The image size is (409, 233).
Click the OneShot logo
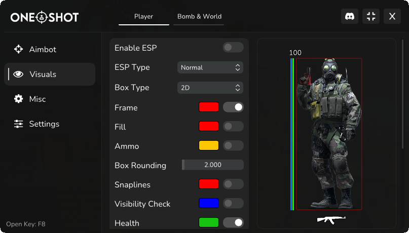point(45,17)
